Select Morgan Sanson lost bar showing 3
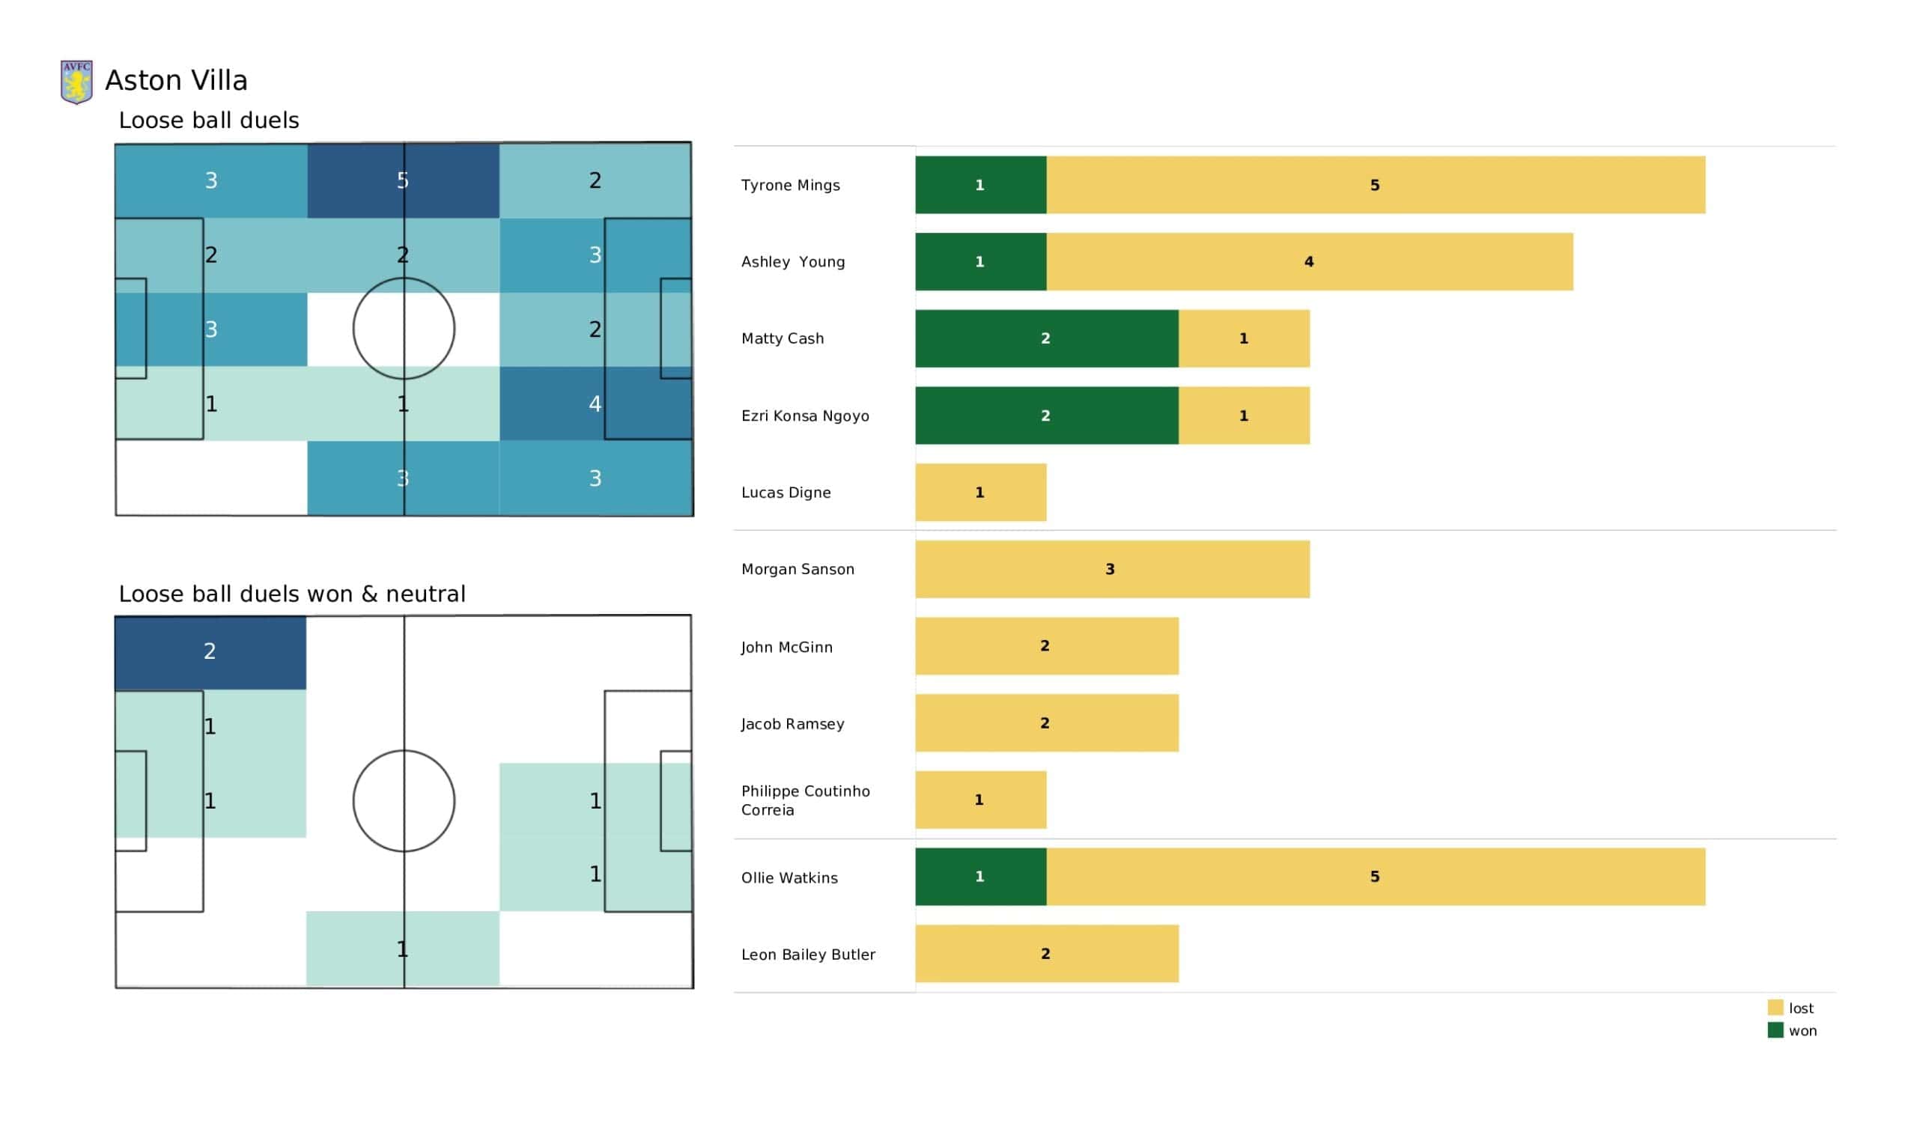Image resolution: width=1917 pixels, height=1126 pixels. point(1112,569)
